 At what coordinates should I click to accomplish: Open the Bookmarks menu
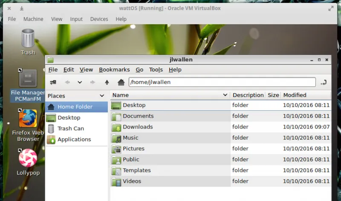click(114, 70)
